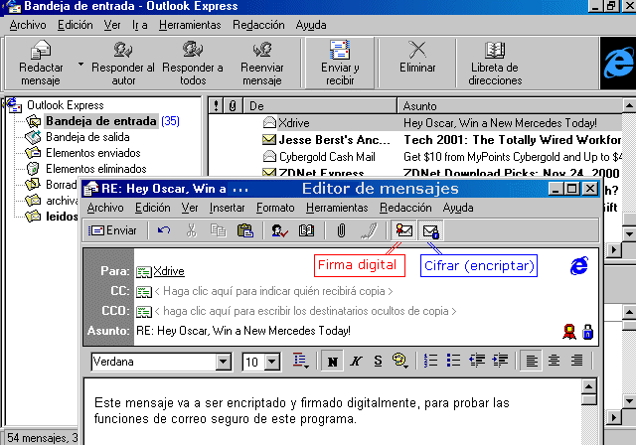Screen dimensions: 636x445
Task: Open Redacción menu in message editor
Action: point(405,208)
